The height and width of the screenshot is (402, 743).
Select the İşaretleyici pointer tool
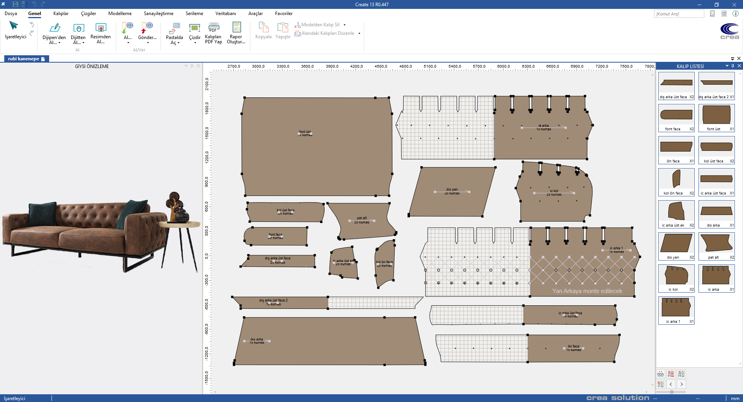14,26
